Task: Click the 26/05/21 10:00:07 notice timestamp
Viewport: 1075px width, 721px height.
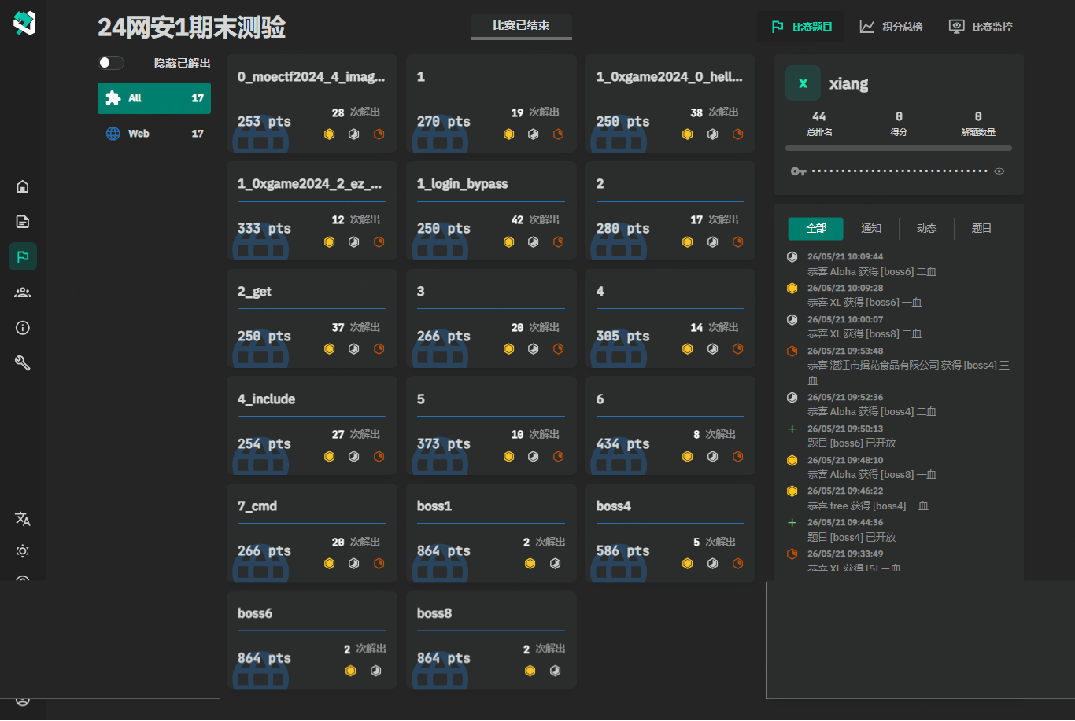Action: click(845, 319)
